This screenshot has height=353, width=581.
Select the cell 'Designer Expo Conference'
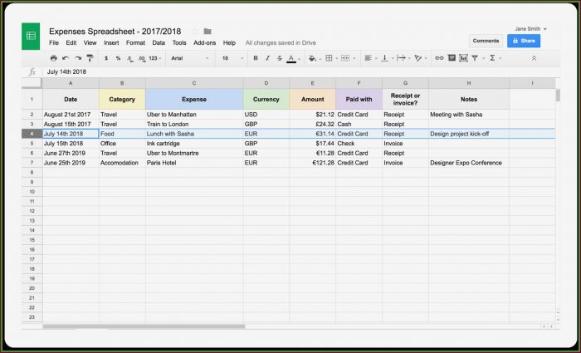click(469, 163)
